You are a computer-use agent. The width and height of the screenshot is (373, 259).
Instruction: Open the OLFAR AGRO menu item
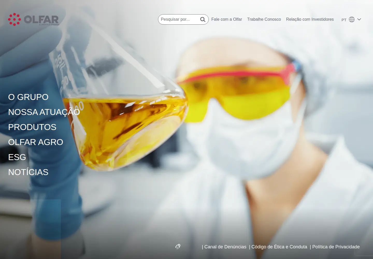(36, 142)
